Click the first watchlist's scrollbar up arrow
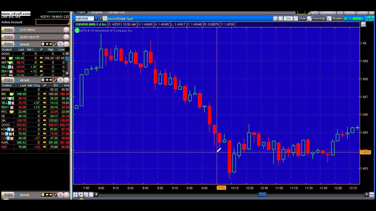376x211 pixels. pyautogui.click(x=67, y=54)
